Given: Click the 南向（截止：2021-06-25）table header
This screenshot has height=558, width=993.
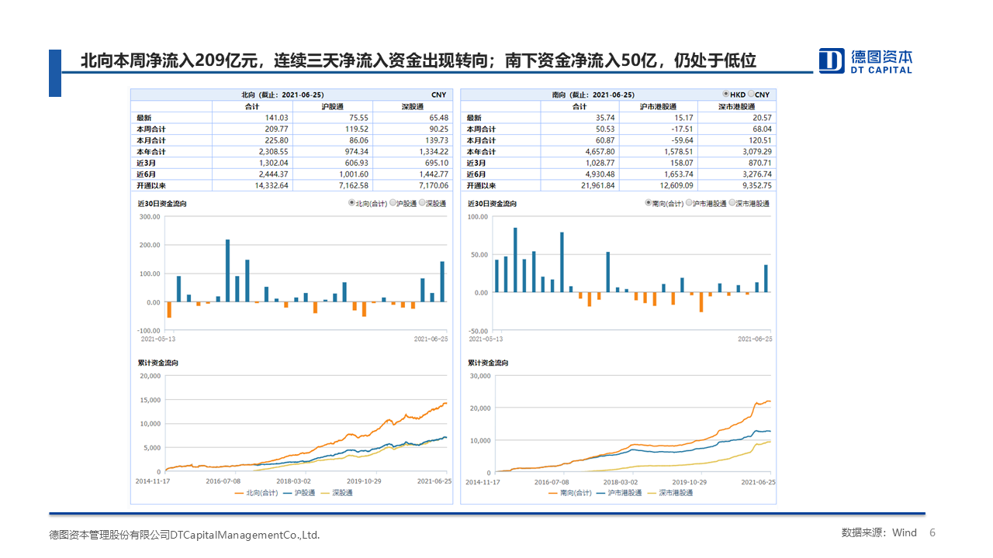Looking at the screenshot, I should pos(593,94).
